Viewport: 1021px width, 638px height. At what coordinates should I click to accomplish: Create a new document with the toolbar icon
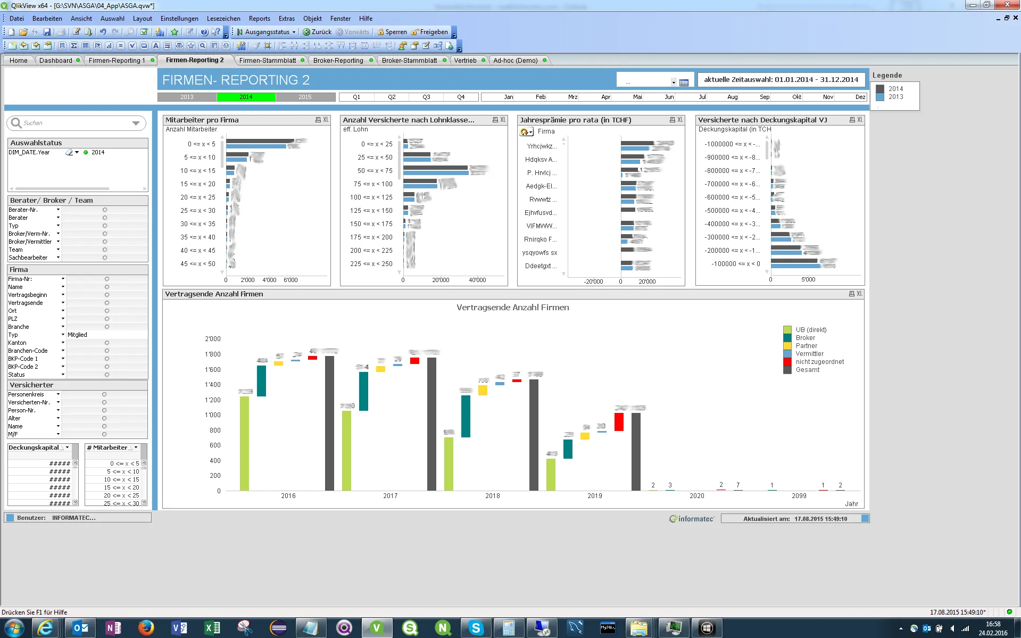click(11, 32)
